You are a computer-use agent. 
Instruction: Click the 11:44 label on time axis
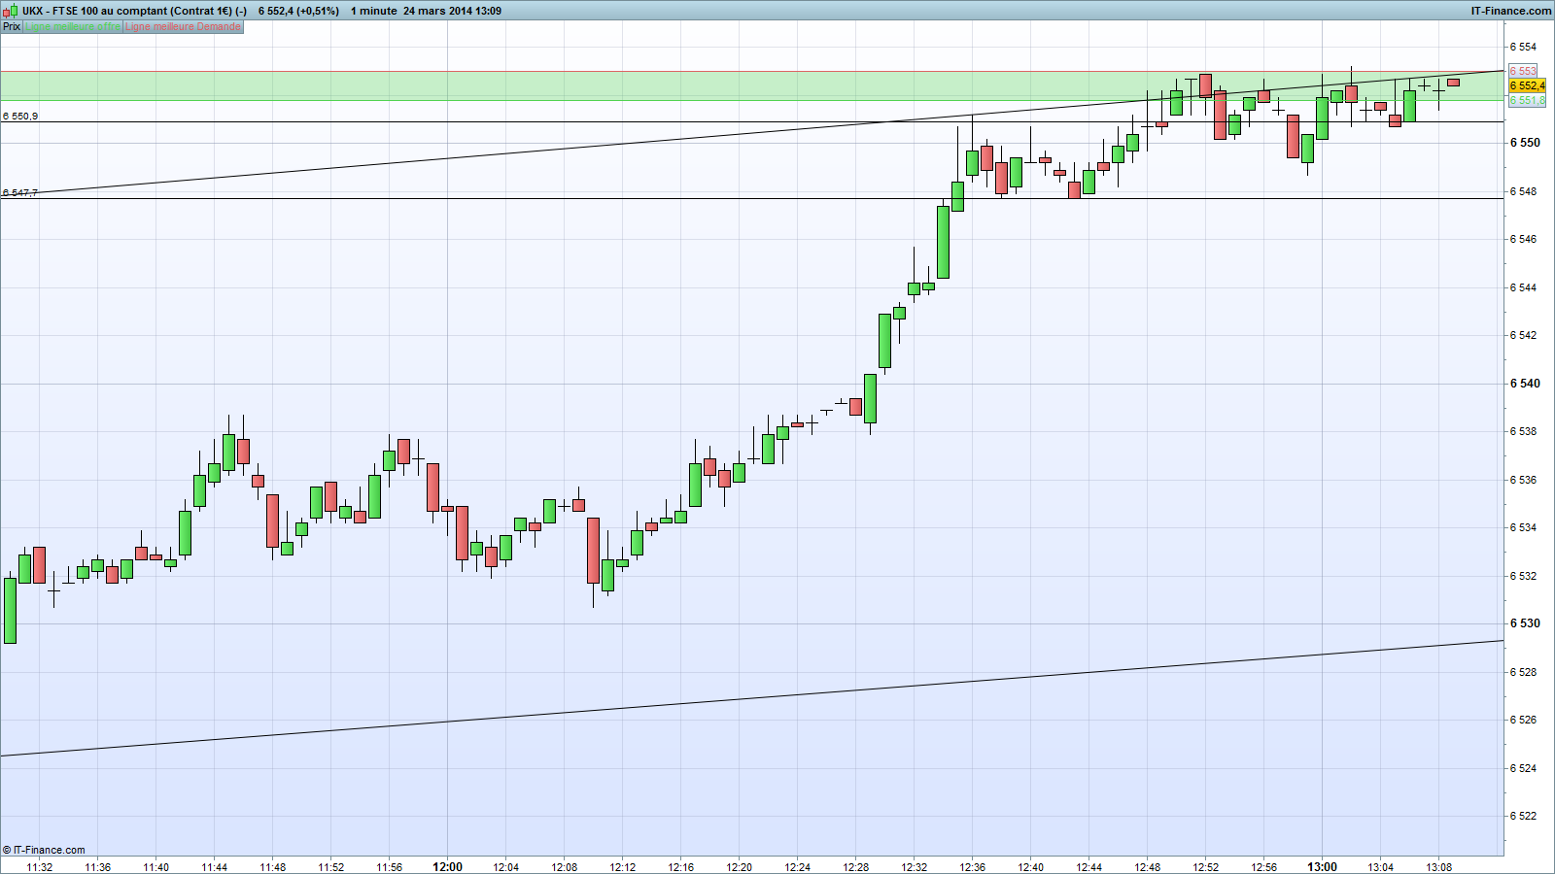tap(215, 867)
